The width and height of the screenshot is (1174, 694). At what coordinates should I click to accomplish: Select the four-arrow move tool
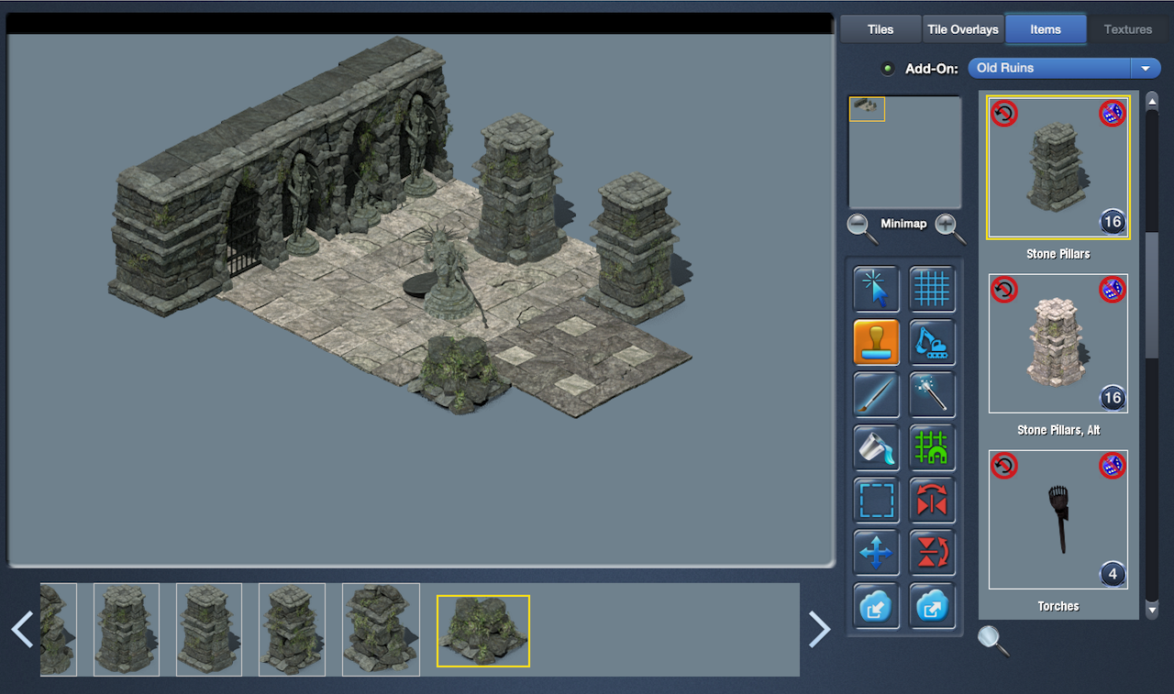tap(876, 553)
